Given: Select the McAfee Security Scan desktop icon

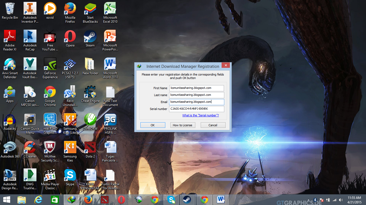Looking at the screenshot, I should coord(50,152).
